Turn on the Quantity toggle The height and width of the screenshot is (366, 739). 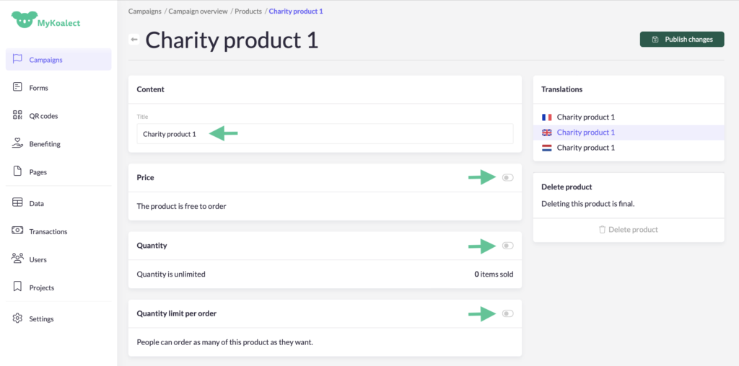pos(508,246)
